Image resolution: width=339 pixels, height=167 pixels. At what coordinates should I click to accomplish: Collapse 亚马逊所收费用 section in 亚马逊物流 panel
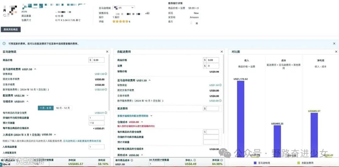[x=35, y=69]
